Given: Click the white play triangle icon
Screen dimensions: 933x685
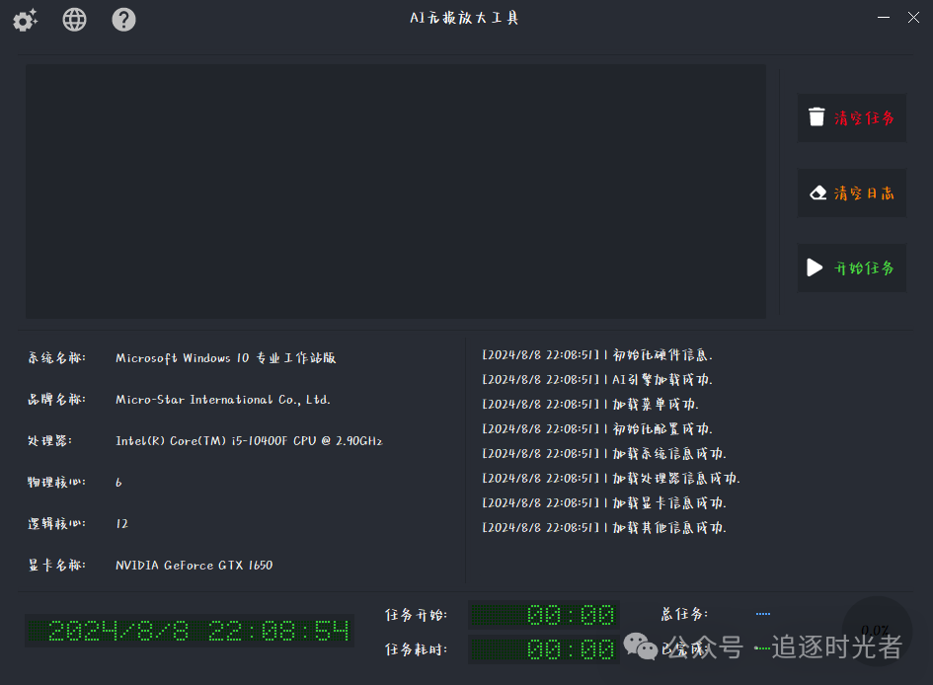Looking at the screenshot, I should [x=815, y=267].
